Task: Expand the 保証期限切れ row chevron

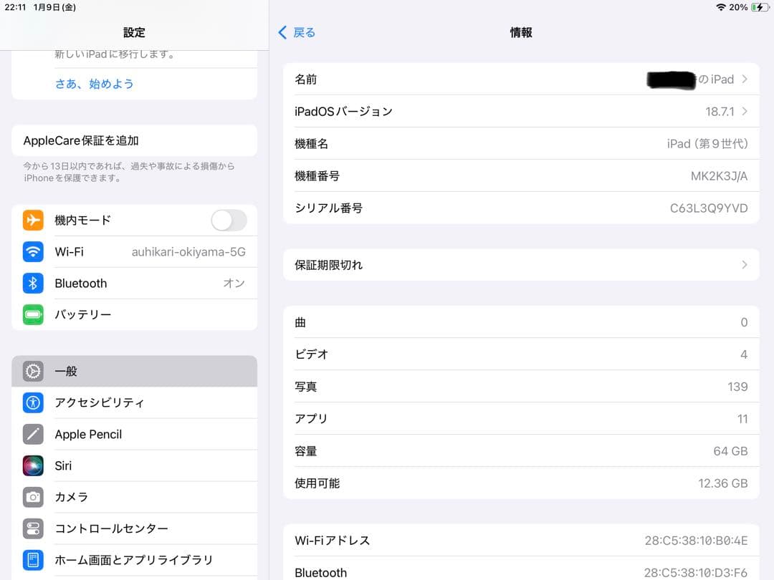Action: [745, 265]
